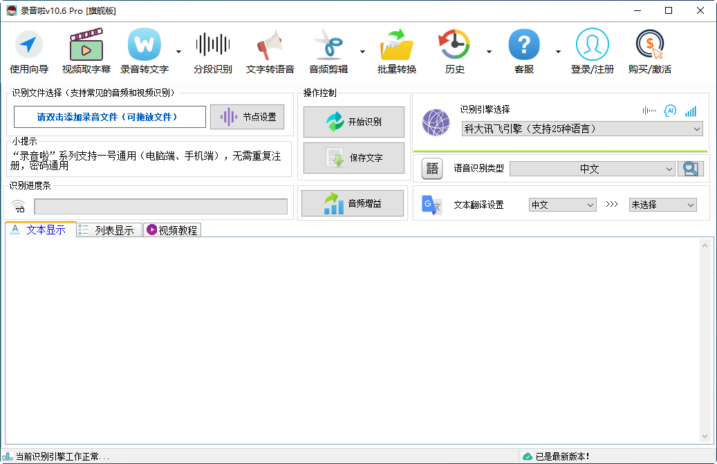
Task: Open 音频剪辑 audio editing tool
Action: (328, 51)
